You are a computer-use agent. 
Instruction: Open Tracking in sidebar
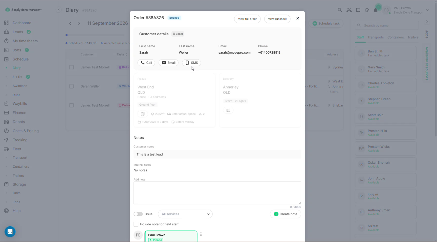click(20, 140)
